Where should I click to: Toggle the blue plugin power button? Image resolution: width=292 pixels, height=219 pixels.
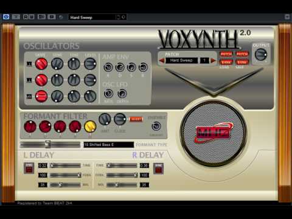click(x=6, y=17)
